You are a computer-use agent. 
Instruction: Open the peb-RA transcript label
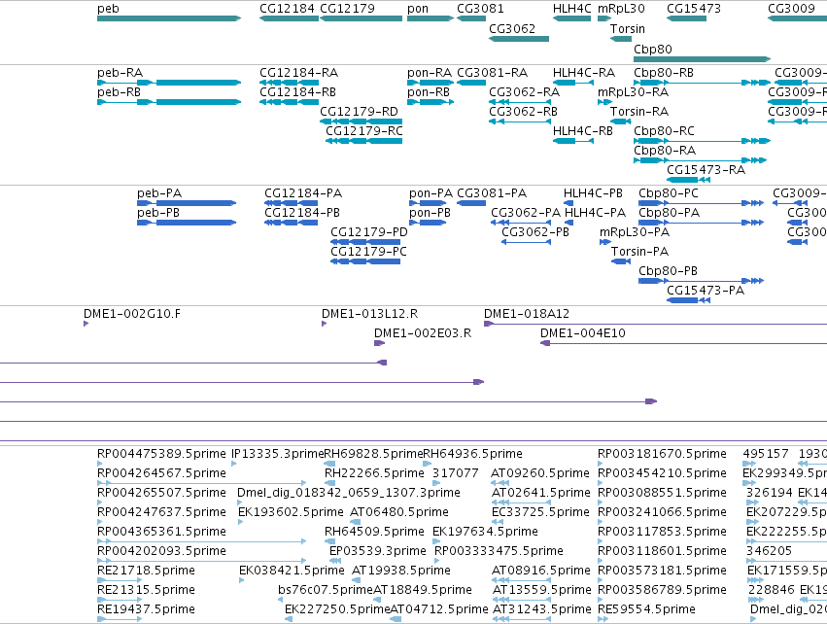coord(120,73)
